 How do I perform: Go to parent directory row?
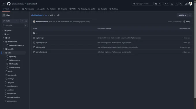112,33
